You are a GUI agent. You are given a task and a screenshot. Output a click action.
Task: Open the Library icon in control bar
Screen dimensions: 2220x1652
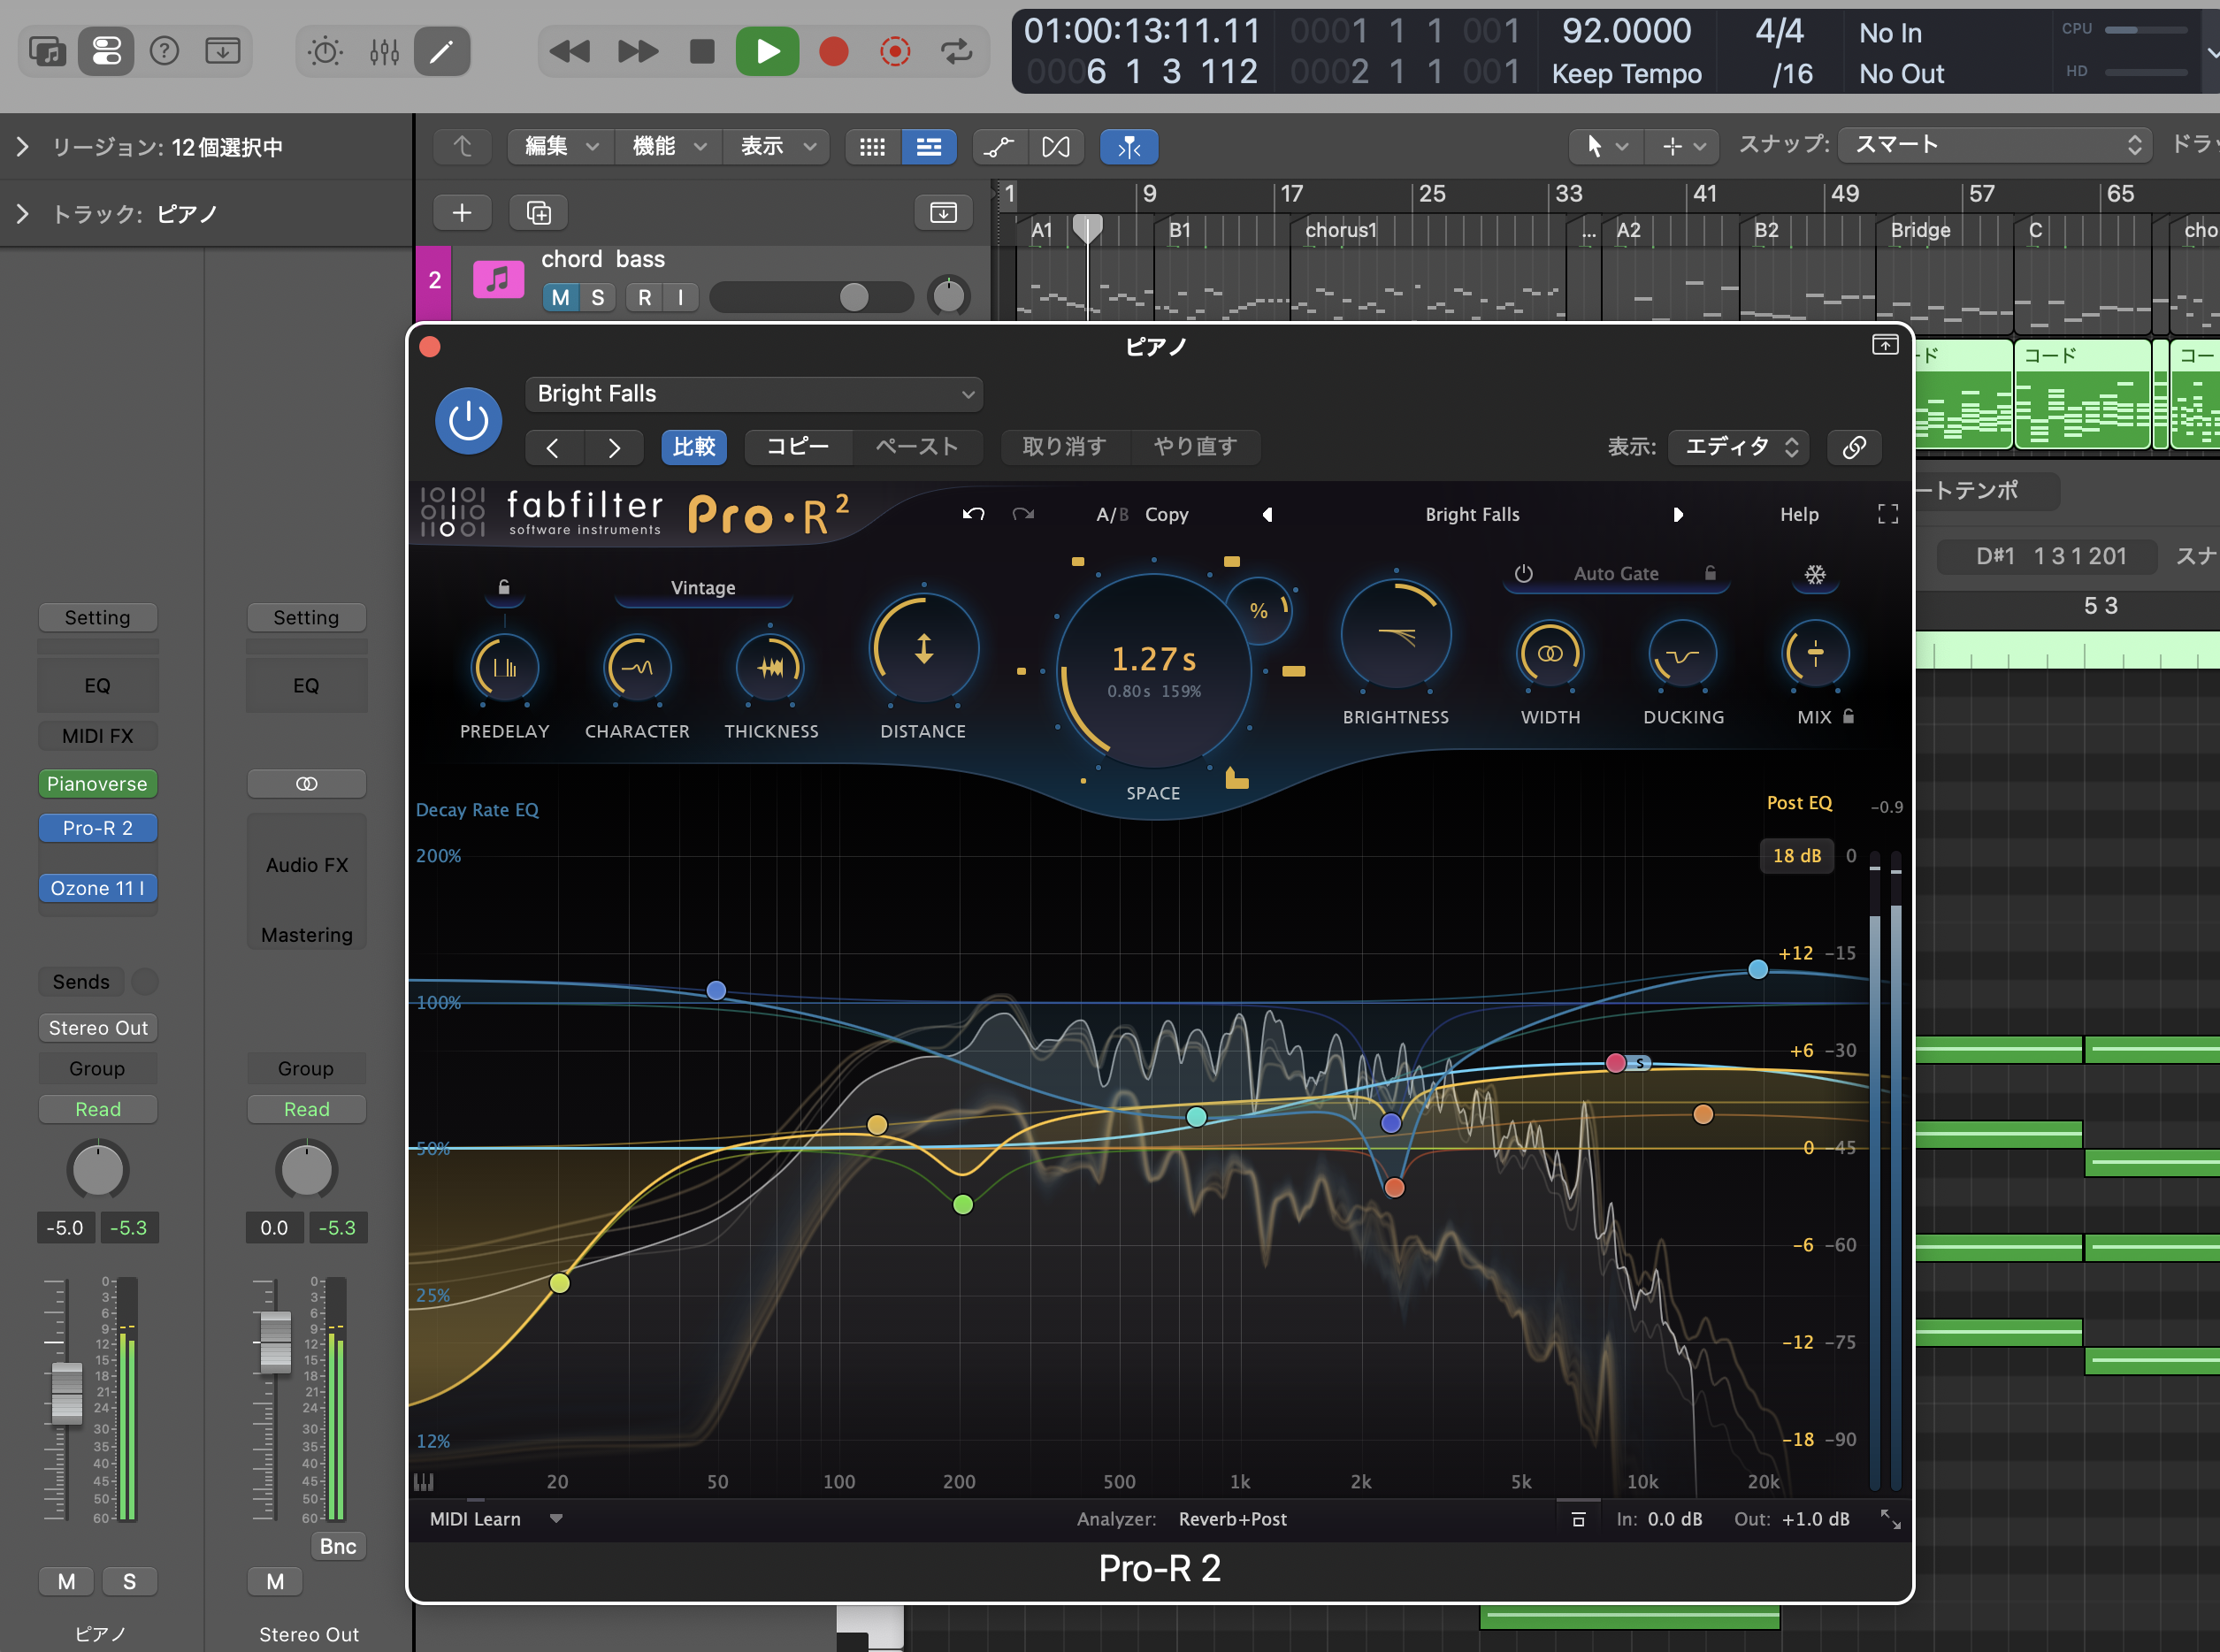point(46,50)
